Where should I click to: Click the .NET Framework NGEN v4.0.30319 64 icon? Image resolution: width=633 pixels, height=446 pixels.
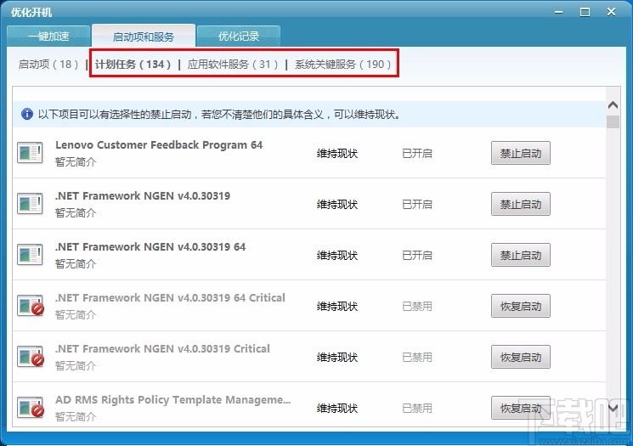click(30, 255)
